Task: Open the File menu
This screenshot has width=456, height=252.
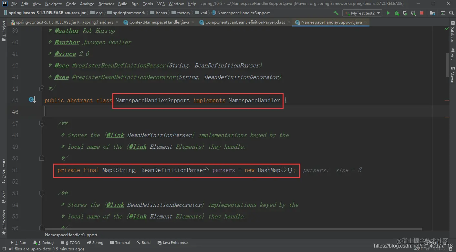Action: [14, 4]
